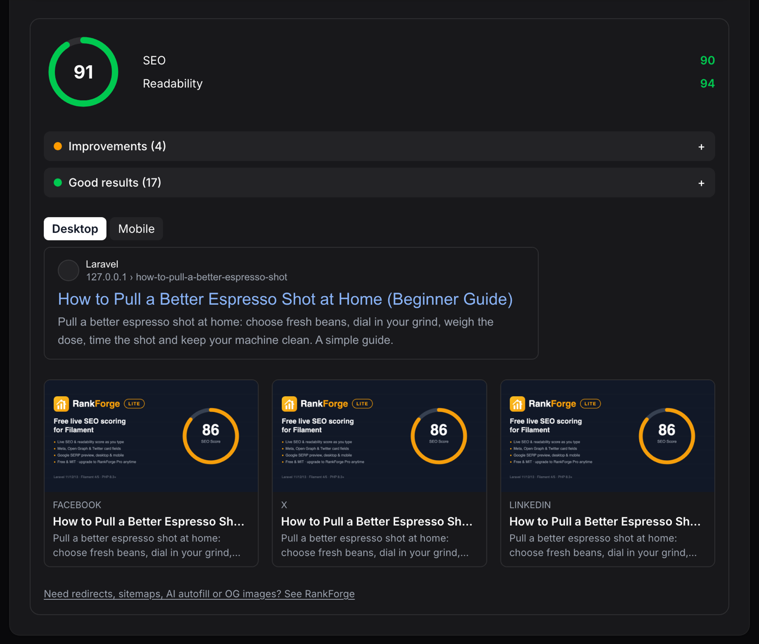Click the Laravel site name text

102,264
